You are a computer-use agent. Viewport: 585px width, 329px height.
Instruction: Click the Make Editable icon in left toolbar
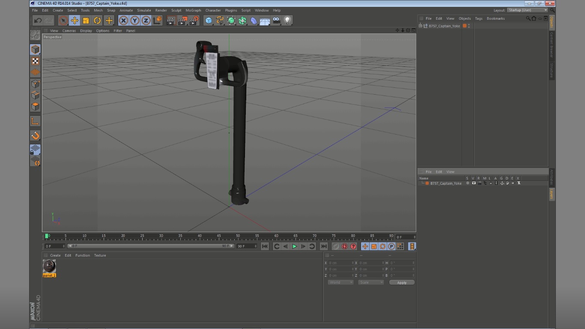(x=35, y=35)
